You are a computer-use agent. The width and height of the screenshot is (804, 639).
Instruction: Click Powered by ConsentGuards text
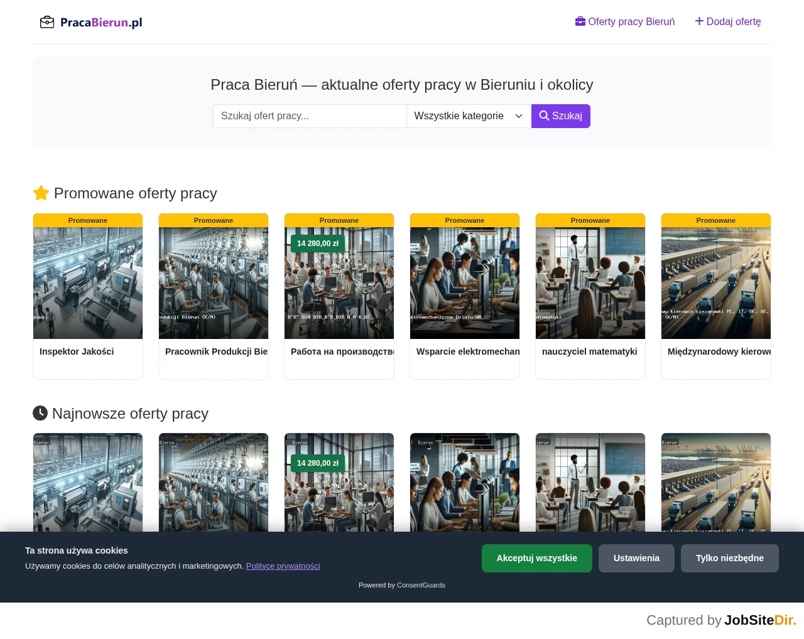tap(402, 585)
